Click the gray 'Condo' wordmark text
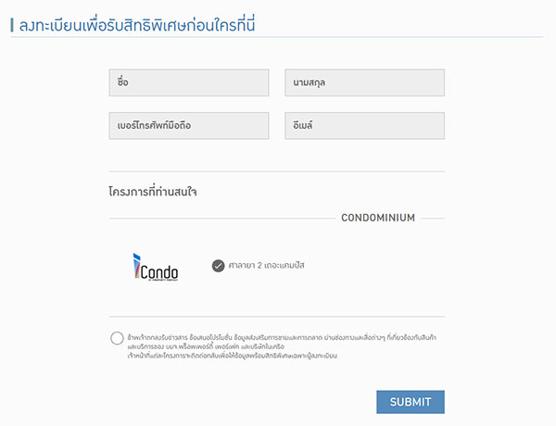Viewport: 556px width, 426px height. (160, 271)
